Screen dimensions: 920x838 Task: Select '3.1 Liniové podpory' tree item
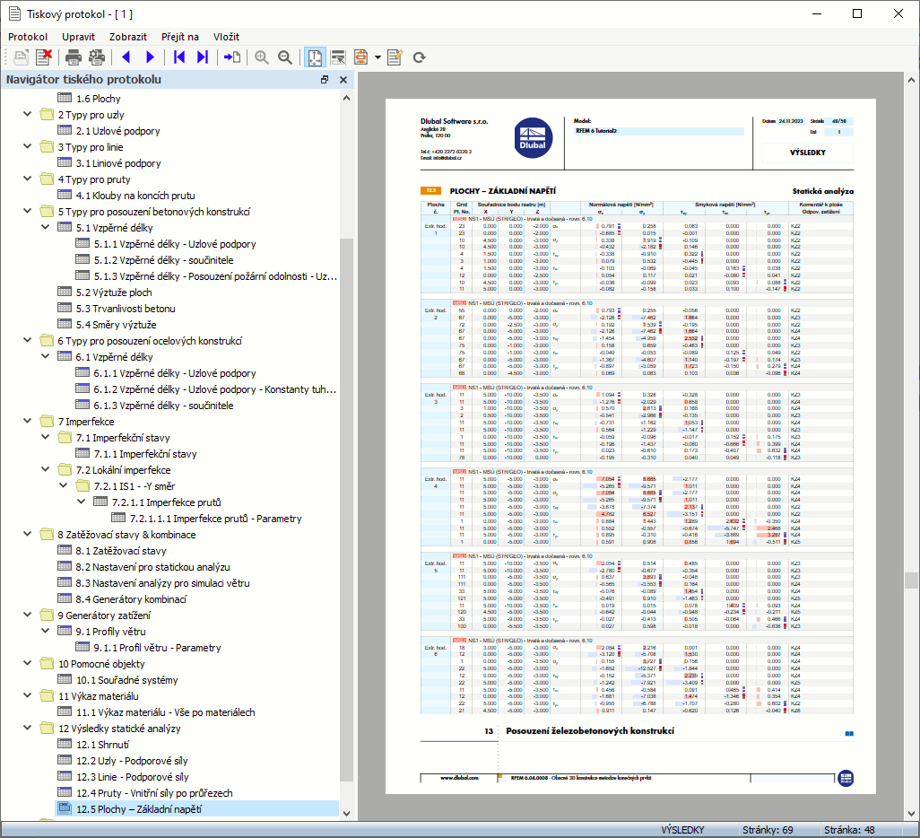118,163
